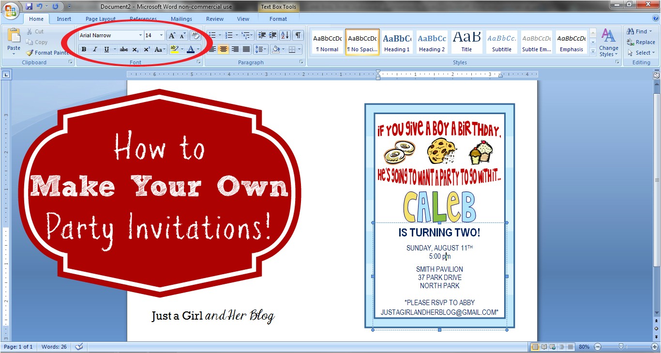Select the Center alignment icon
Screen dimensions: 661x353
point(223,49)
